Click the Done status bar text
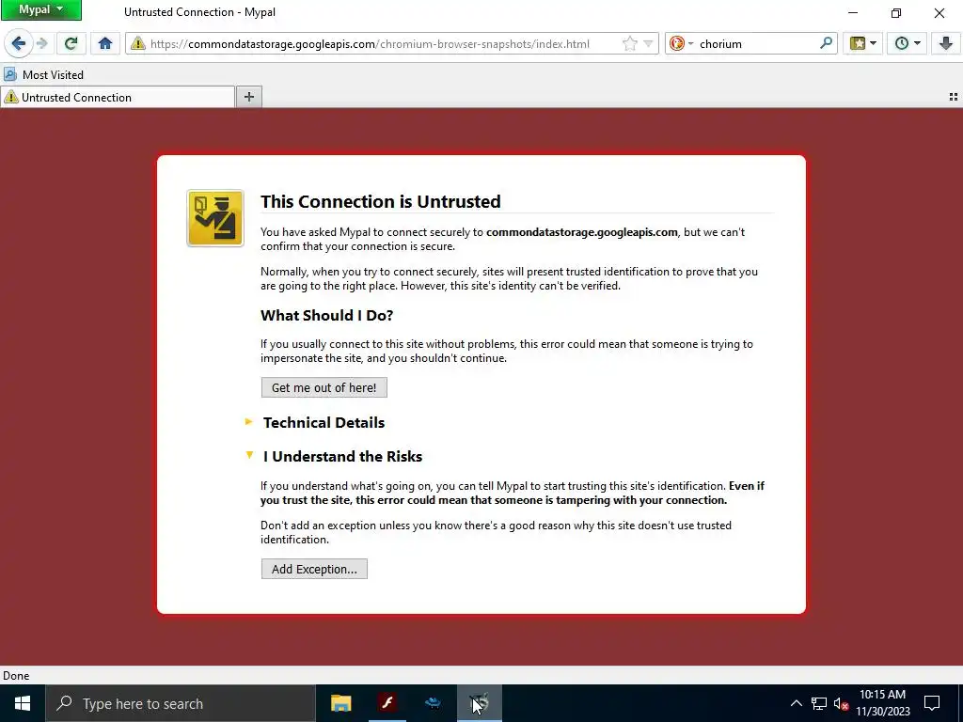 (16, 675)
